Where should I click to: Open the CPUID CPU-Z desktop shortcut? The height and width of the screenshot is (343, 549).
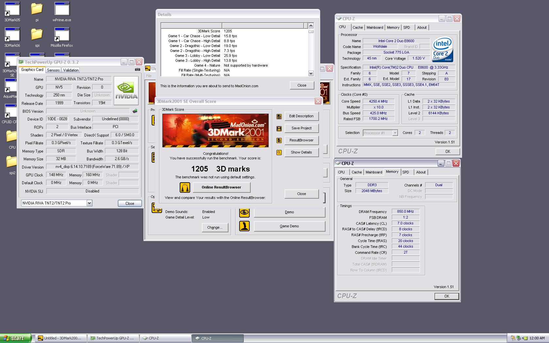10,114
